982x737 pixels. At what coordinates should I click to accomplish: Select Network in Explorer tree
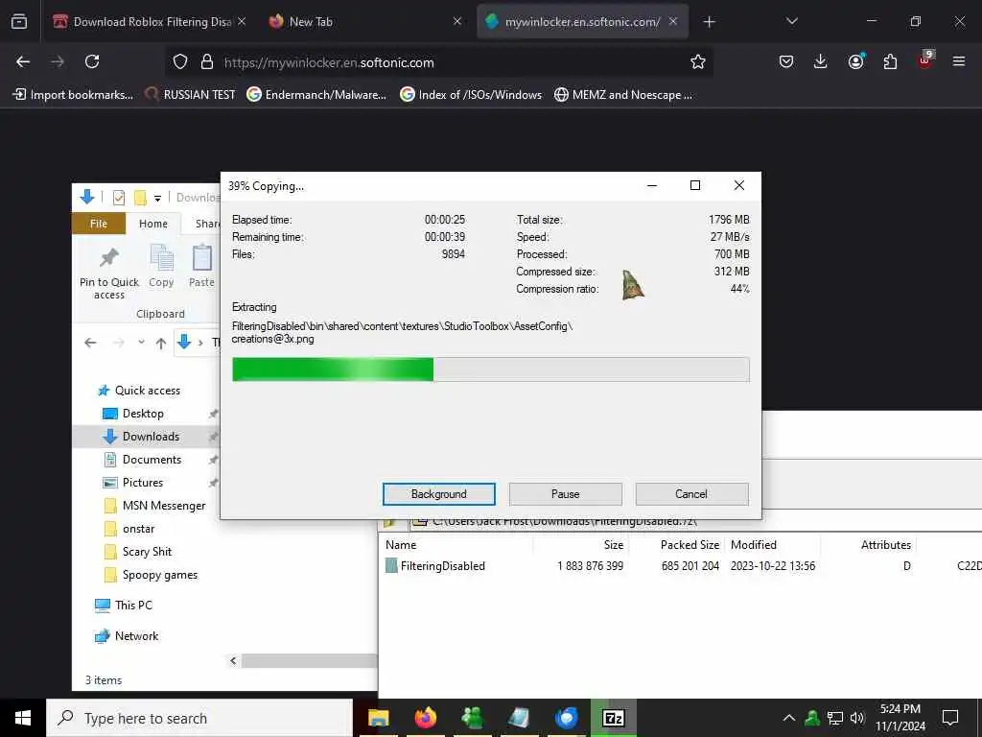click(x=136, y=636)
